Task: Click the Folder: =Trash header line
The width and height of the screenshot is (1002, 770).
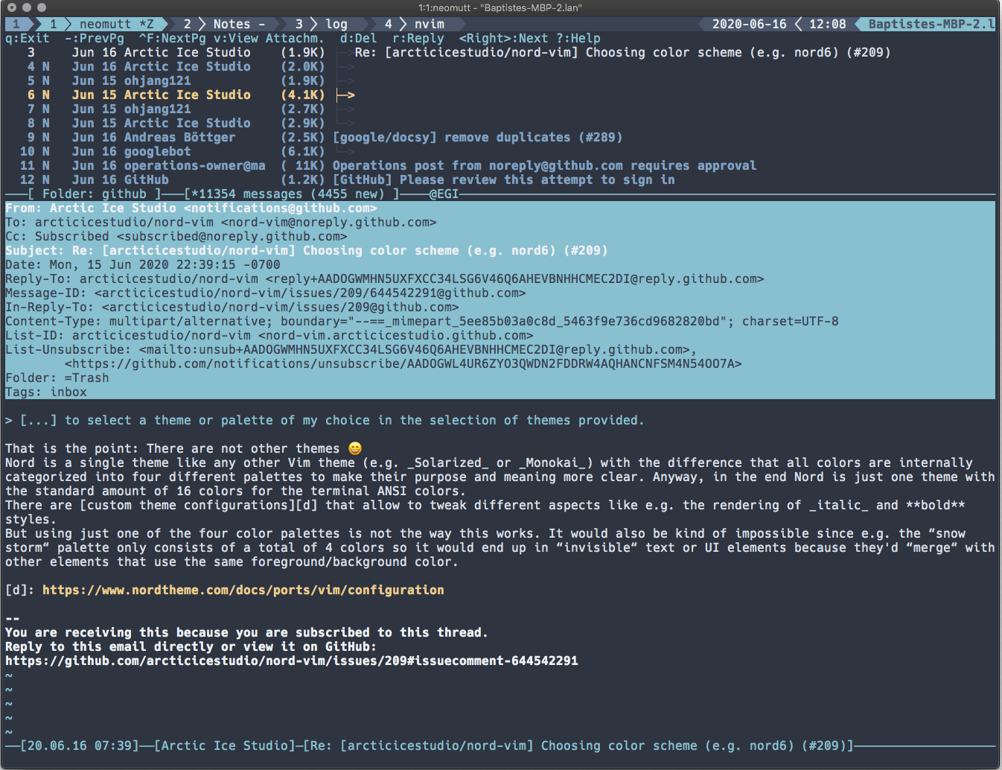Action: point(57,378)
